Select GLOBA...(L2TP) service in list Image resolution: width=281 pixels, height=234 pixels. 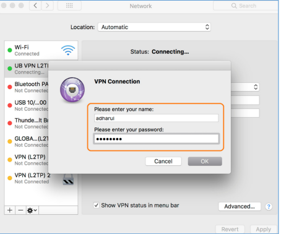[27, 142]
